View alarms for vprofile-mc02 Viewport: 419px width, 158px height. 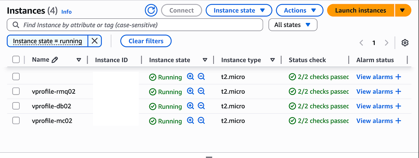tap(375, 121)
